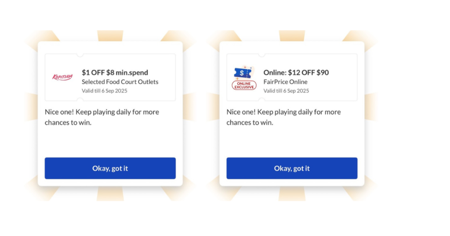Click the blue dollar voucher ticket icon
Viewport: 450px width, 236px height.
click(x=243, y=73)
